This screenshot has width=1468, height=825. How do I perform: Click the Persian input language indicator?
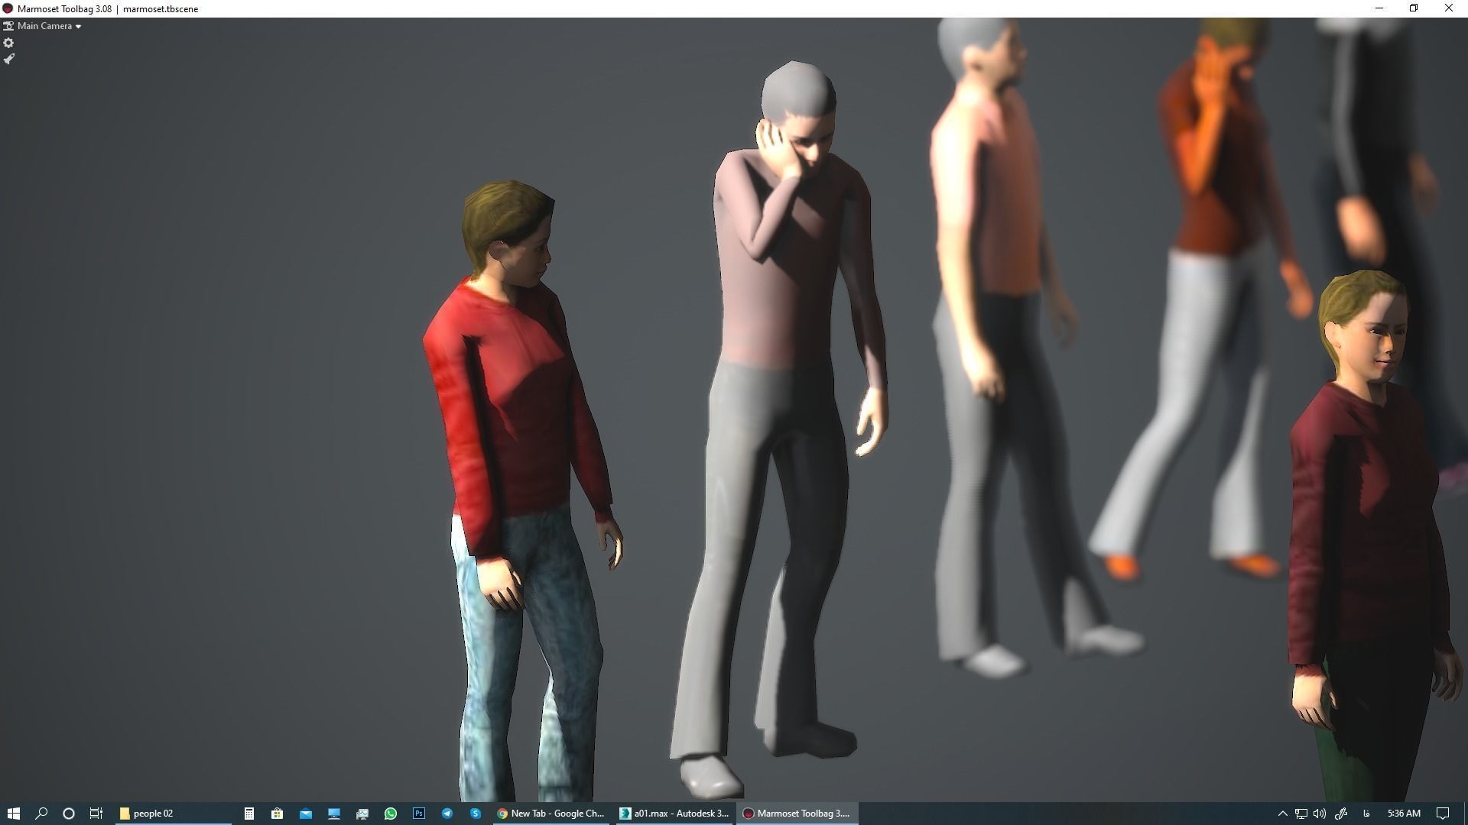(x=1366, y=814)
